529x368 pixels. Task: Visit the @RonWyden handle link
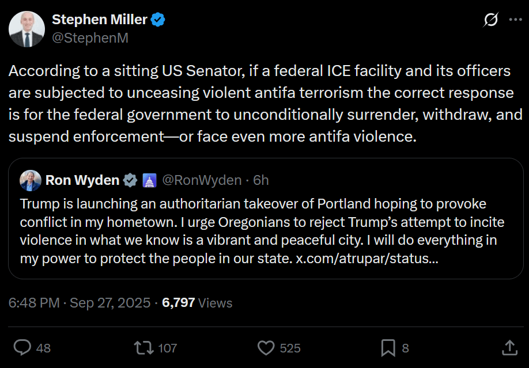(202, 180)
